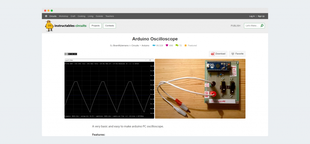
Task: Click the Features: heading
Action: click(x=99, y=135)
